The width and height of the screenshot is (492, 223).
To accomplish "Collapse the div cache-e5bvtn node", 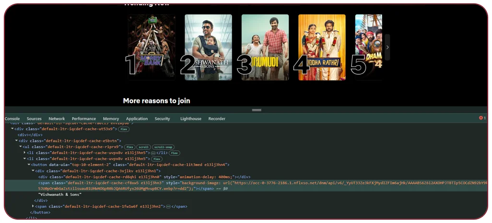I will click(16, 141).
